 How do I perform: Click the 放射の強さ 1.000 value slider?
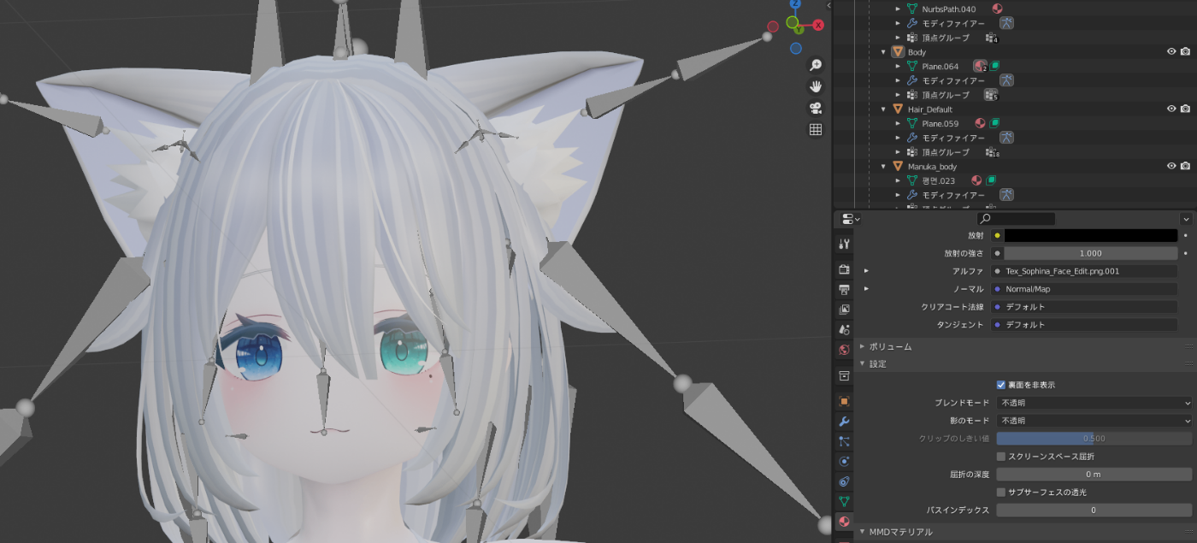tap(1091, 253)
